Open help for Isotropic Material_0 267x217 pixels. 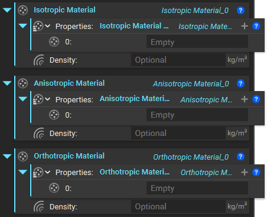click(x=240, y=10)
